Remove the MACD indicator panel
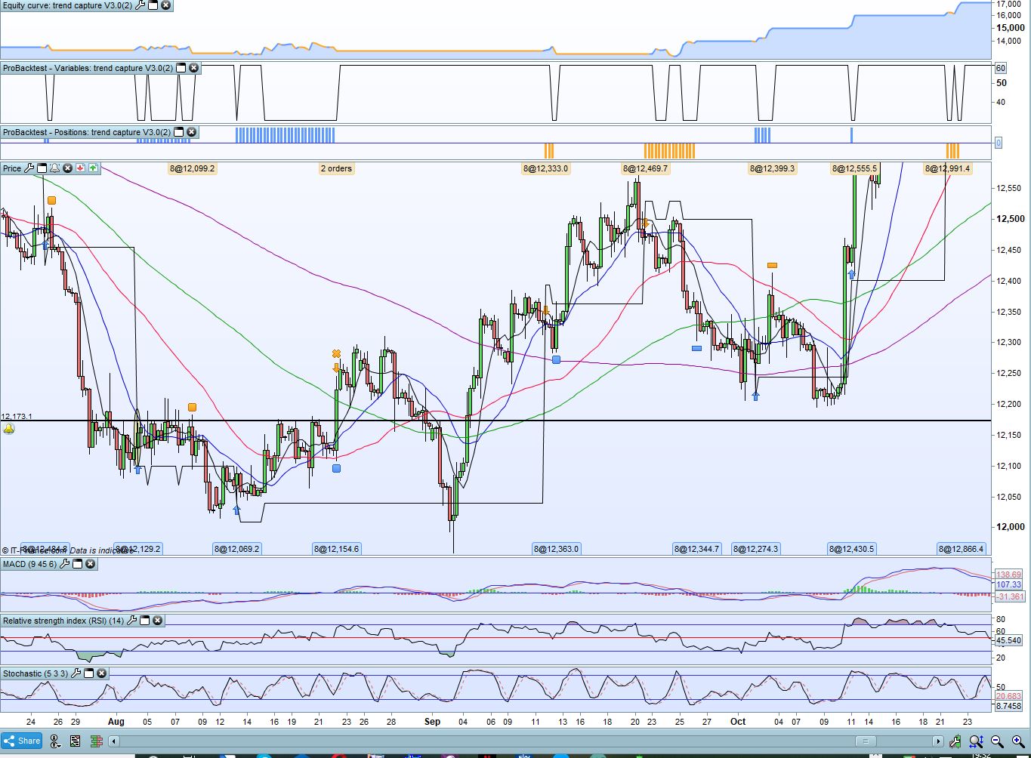 [90, 564]
